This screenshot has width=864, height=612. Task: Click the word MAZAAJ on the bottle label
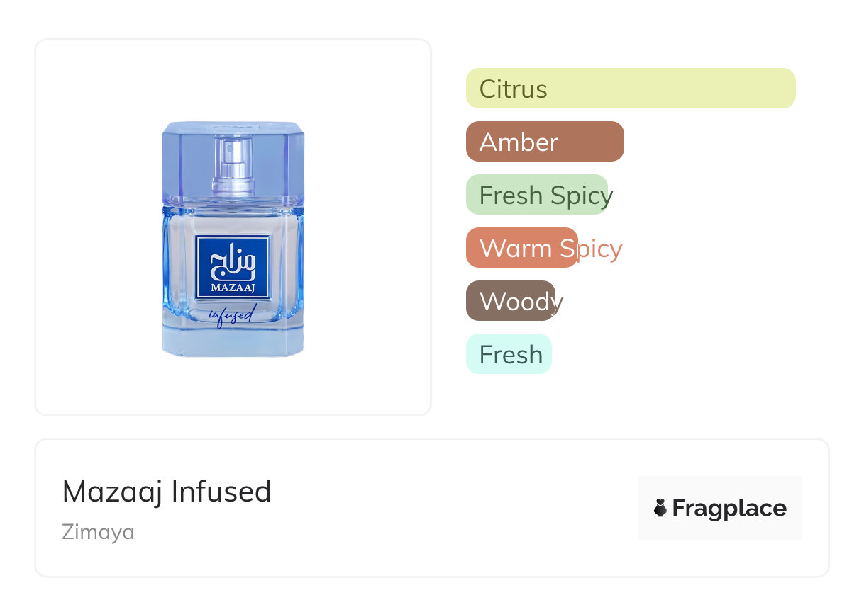(x=233, y=288)
